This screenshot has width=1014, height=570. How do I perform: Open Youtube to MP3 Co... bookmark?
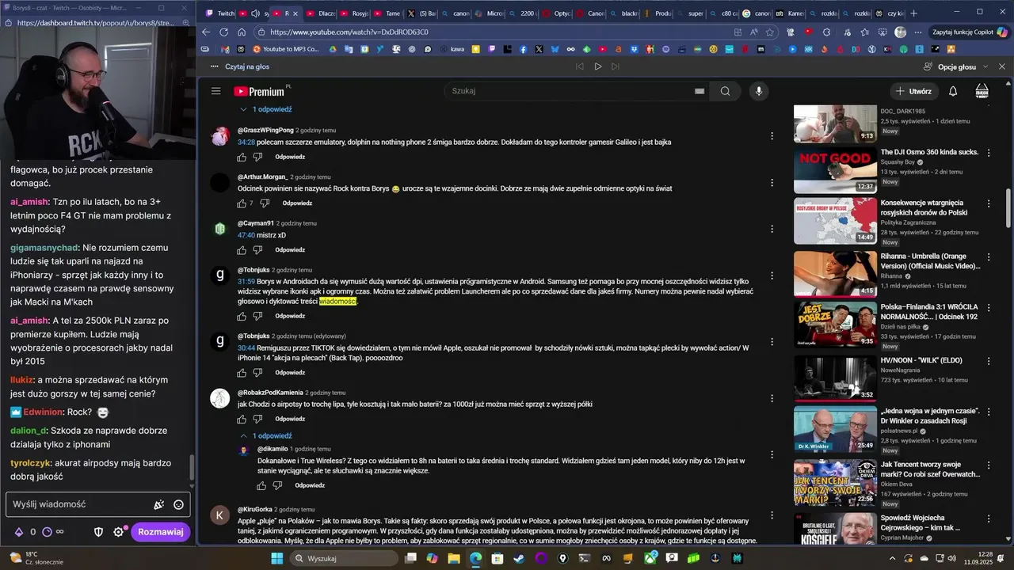(287, 49)
